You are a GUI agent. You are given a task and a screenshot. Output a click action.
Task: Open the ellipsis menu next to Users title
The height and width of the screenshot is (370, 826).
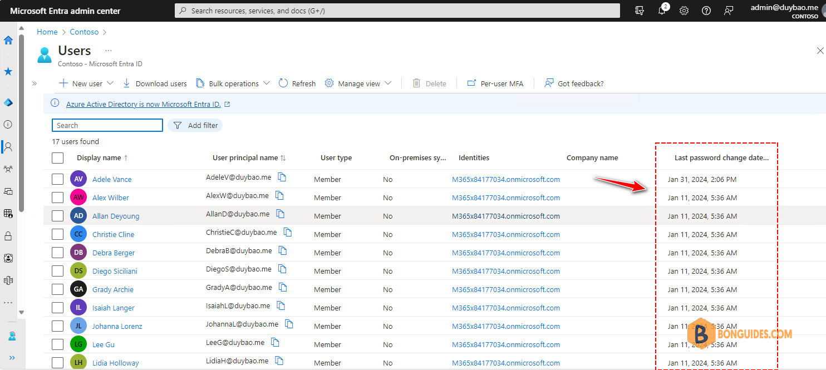pos(109,50)
